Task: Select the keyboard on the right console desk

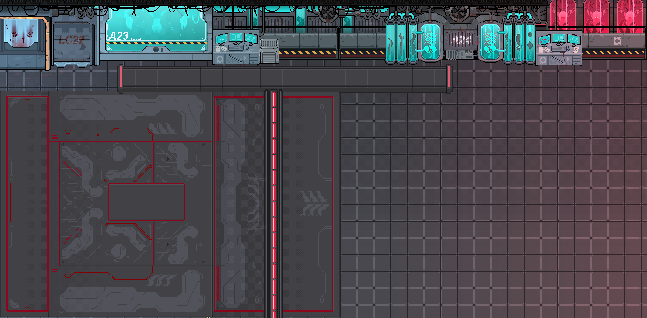Action: (x=559, y=49)
